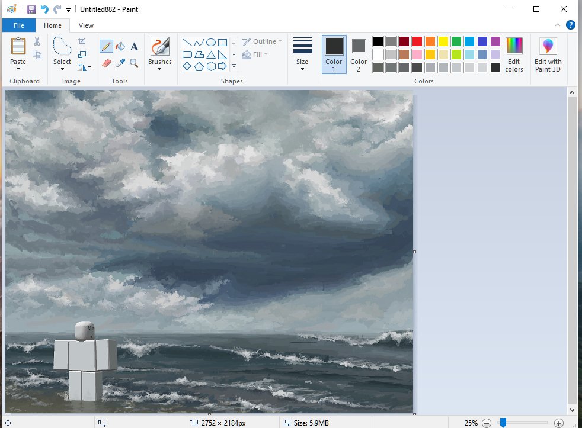Select the Color picker eyedropper tool
582x428 pixels.
(120, 63)
